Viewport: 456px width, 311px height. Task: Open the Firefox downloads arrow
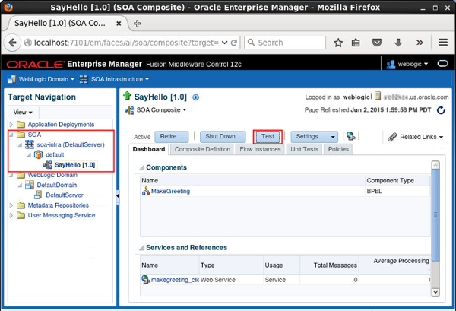[x=397, y=43]
